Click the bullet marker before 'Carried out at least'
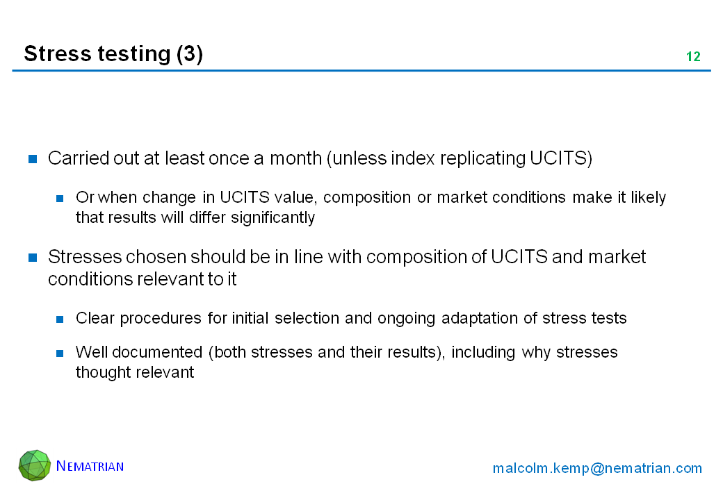 coord(33,159)
